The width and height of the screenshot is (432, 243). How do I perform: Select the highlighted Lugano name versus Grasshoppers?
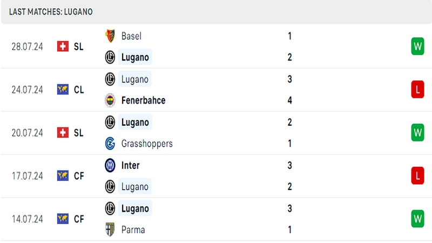[135, 122]
